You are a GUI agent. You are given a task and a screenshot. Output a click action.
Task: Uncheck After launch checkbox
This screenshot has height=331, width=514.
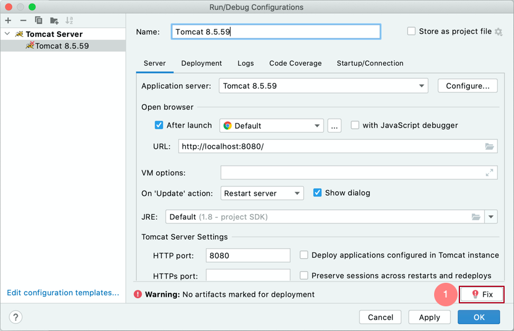[159, 125]
